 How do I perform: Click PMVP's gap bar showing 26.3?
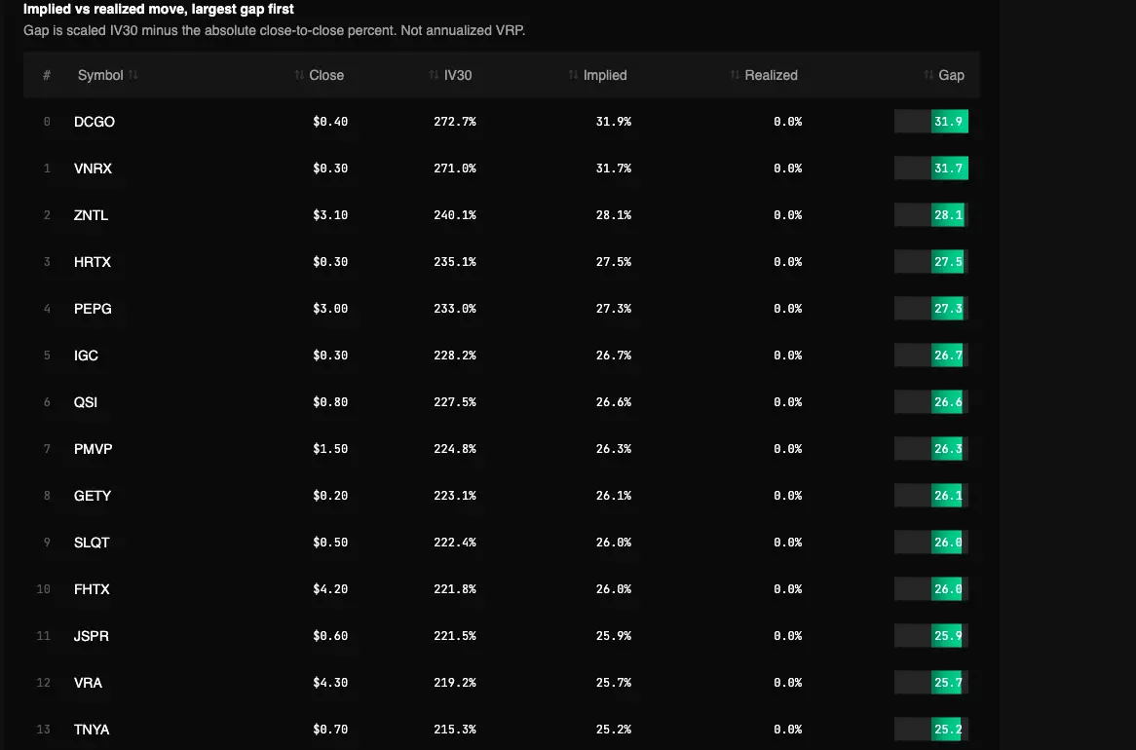(x=931, y=449)
